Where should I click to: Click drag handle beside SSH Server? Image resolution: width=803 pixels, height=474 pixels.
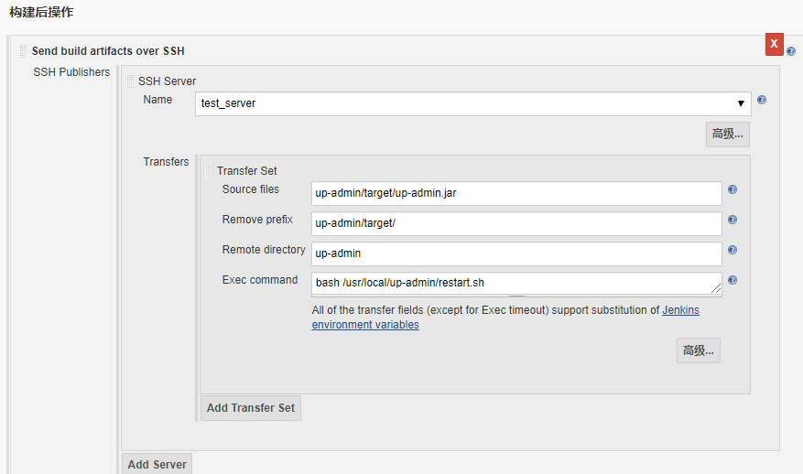pyautogui.click(x=130, y=81)
